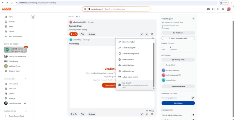Select Lock comments menu item
Image resolution: width=234 pixels, height=120 pixels.
[134, 59]
